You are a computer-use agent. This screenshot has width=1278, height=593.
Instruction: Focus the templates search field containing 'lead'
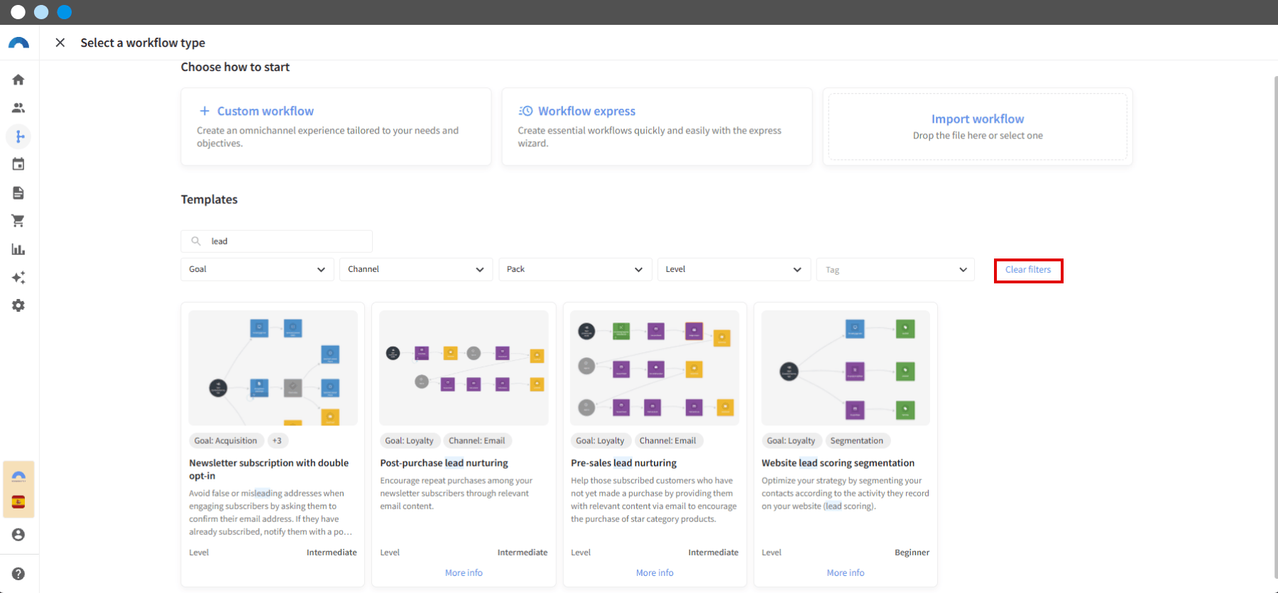(277, 241)
